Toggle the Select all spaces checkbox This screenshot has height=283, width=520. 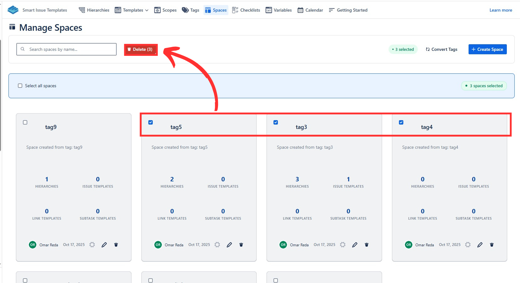coord(20,86)
